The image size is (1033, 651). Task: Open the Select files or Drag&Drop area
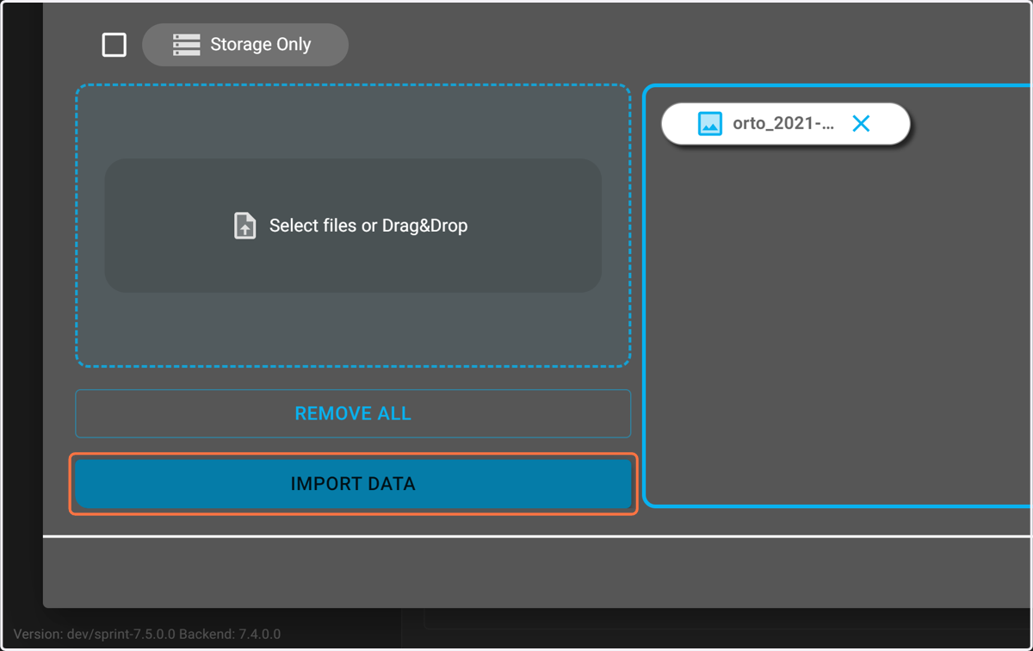coord(353,226)
